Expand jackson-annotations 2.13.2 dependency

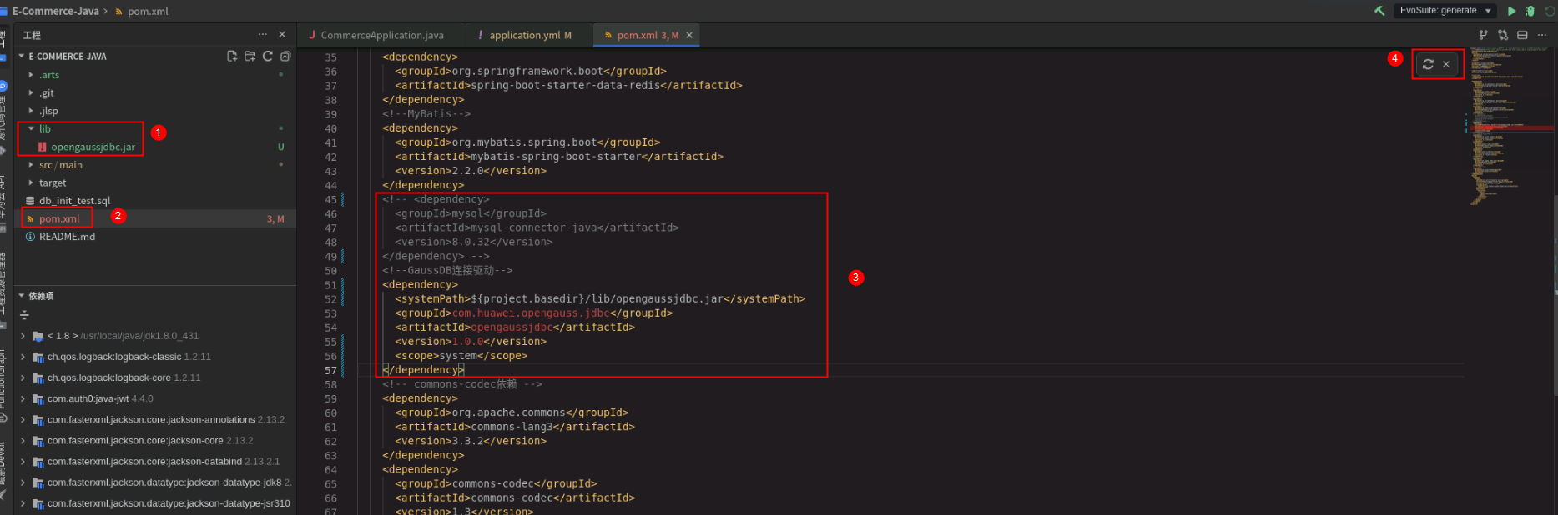coord(23,419)
